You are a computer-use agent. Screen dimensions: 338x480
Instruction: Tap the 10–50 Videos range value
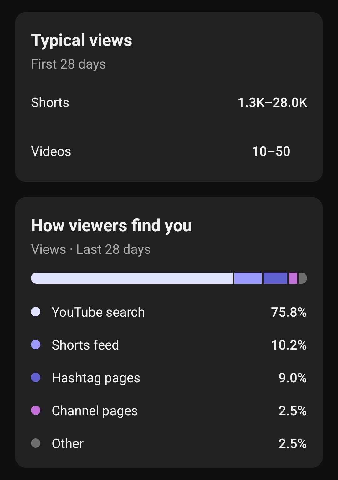coord(271,151)
